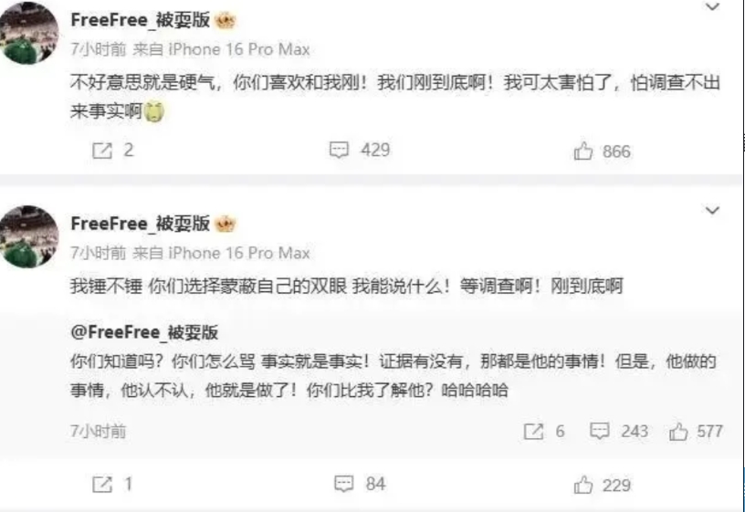Click the repost icon with count 1
The width and height of the screenshot is (745, 512).
point(102,485)
